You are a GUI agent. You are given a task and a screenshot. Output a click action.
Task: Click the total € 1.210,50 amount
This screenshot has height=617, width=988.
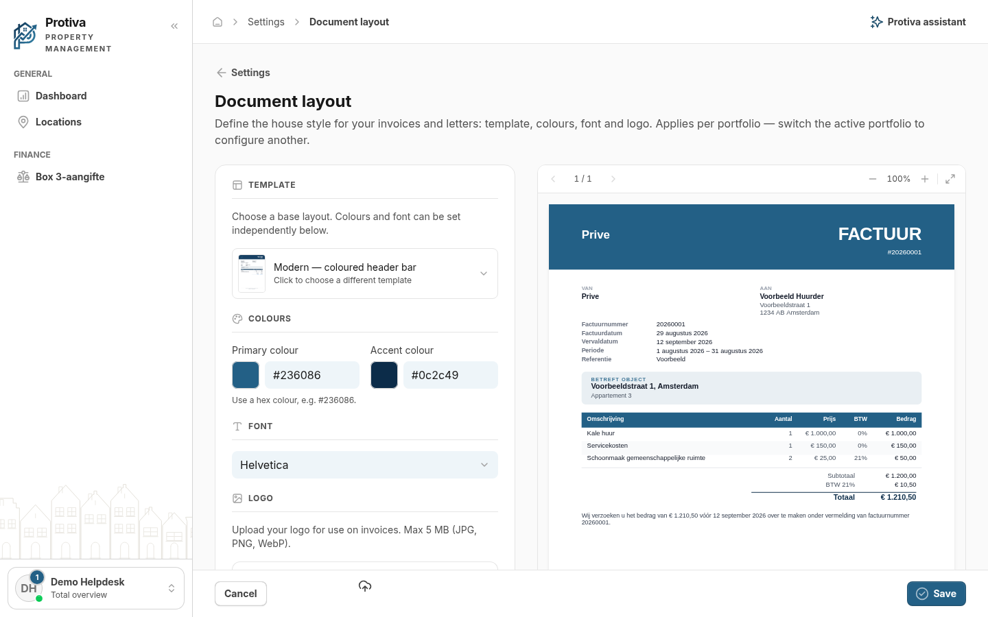coord(898,497)
